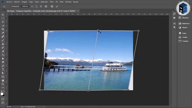
Task: Open the Paragraph panel icon
Action: coord(174,27)
